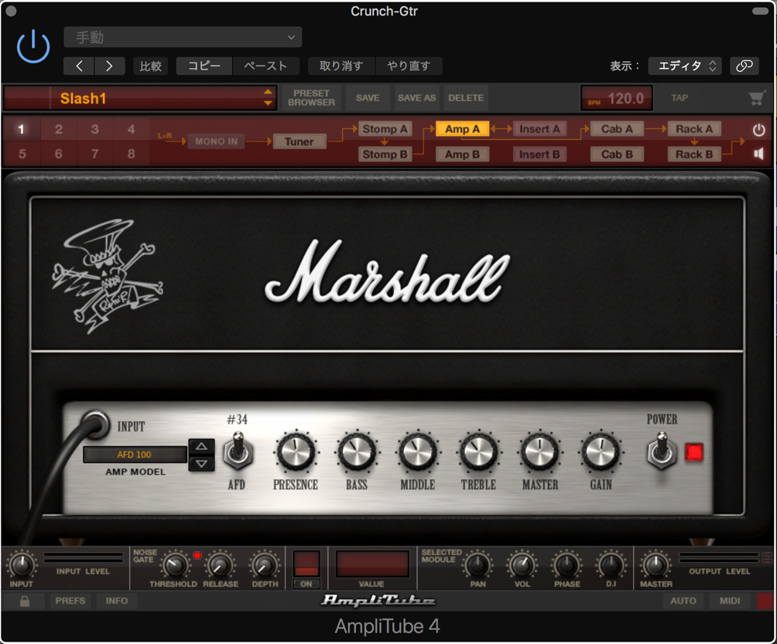Viewport: 777px width, 644px height.
Task: Select signal routing configuration 4
Action: point(131,130)
